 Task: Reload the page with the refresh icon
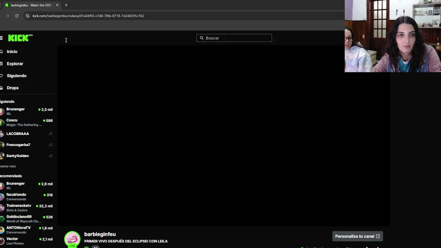coord(17,16)
